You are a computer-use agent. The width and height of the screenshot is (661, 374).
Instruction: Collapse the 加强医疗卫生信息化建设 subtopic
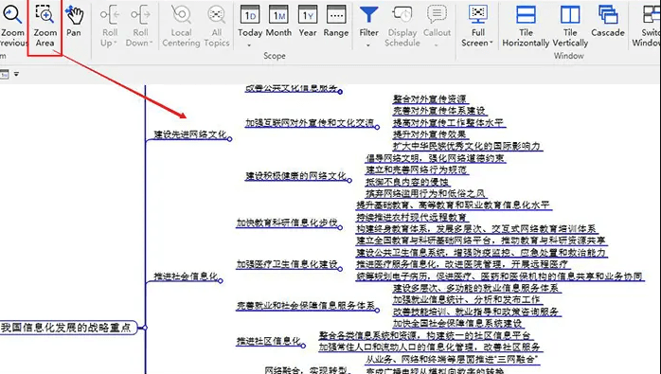pyautogui.click(x=340, y=269)
